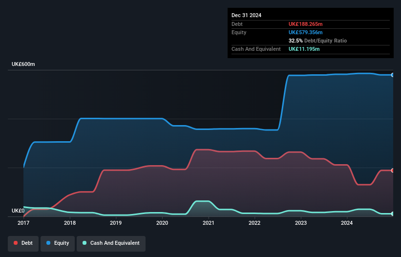The height and width of the screenshot is (257, 401).
Task: Select the Cash end-point marker on the chart
Action: click(393, 214)
